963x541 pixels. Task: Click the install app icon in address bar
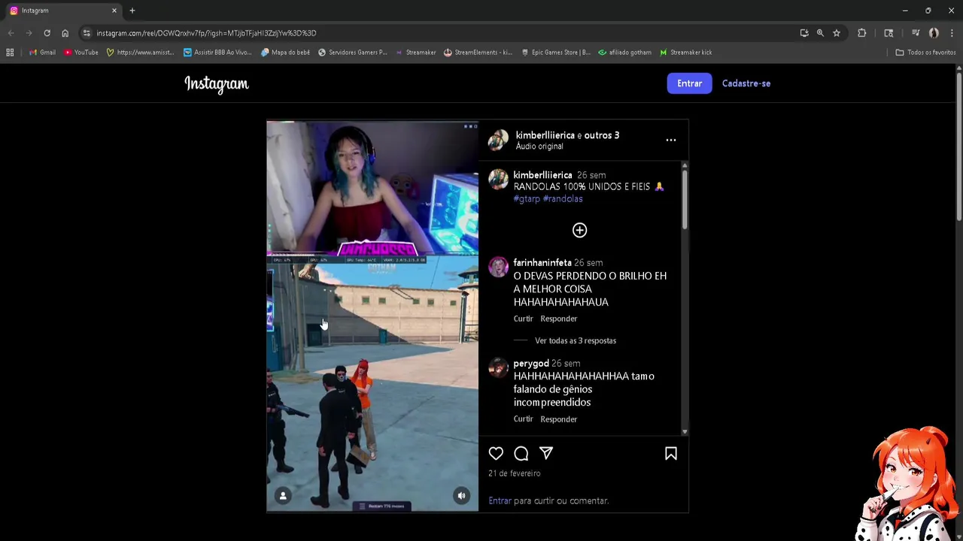[x=804, y=33]
